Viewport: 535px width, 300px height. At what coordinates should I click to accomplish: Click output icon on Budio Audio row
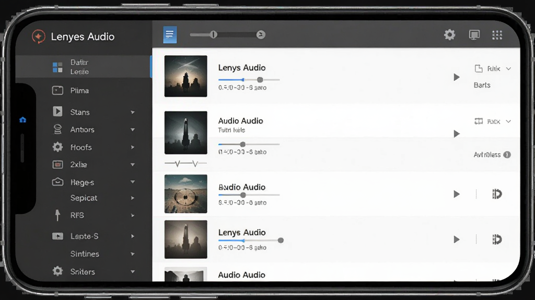pyautogui.click(x=497, y=194)
